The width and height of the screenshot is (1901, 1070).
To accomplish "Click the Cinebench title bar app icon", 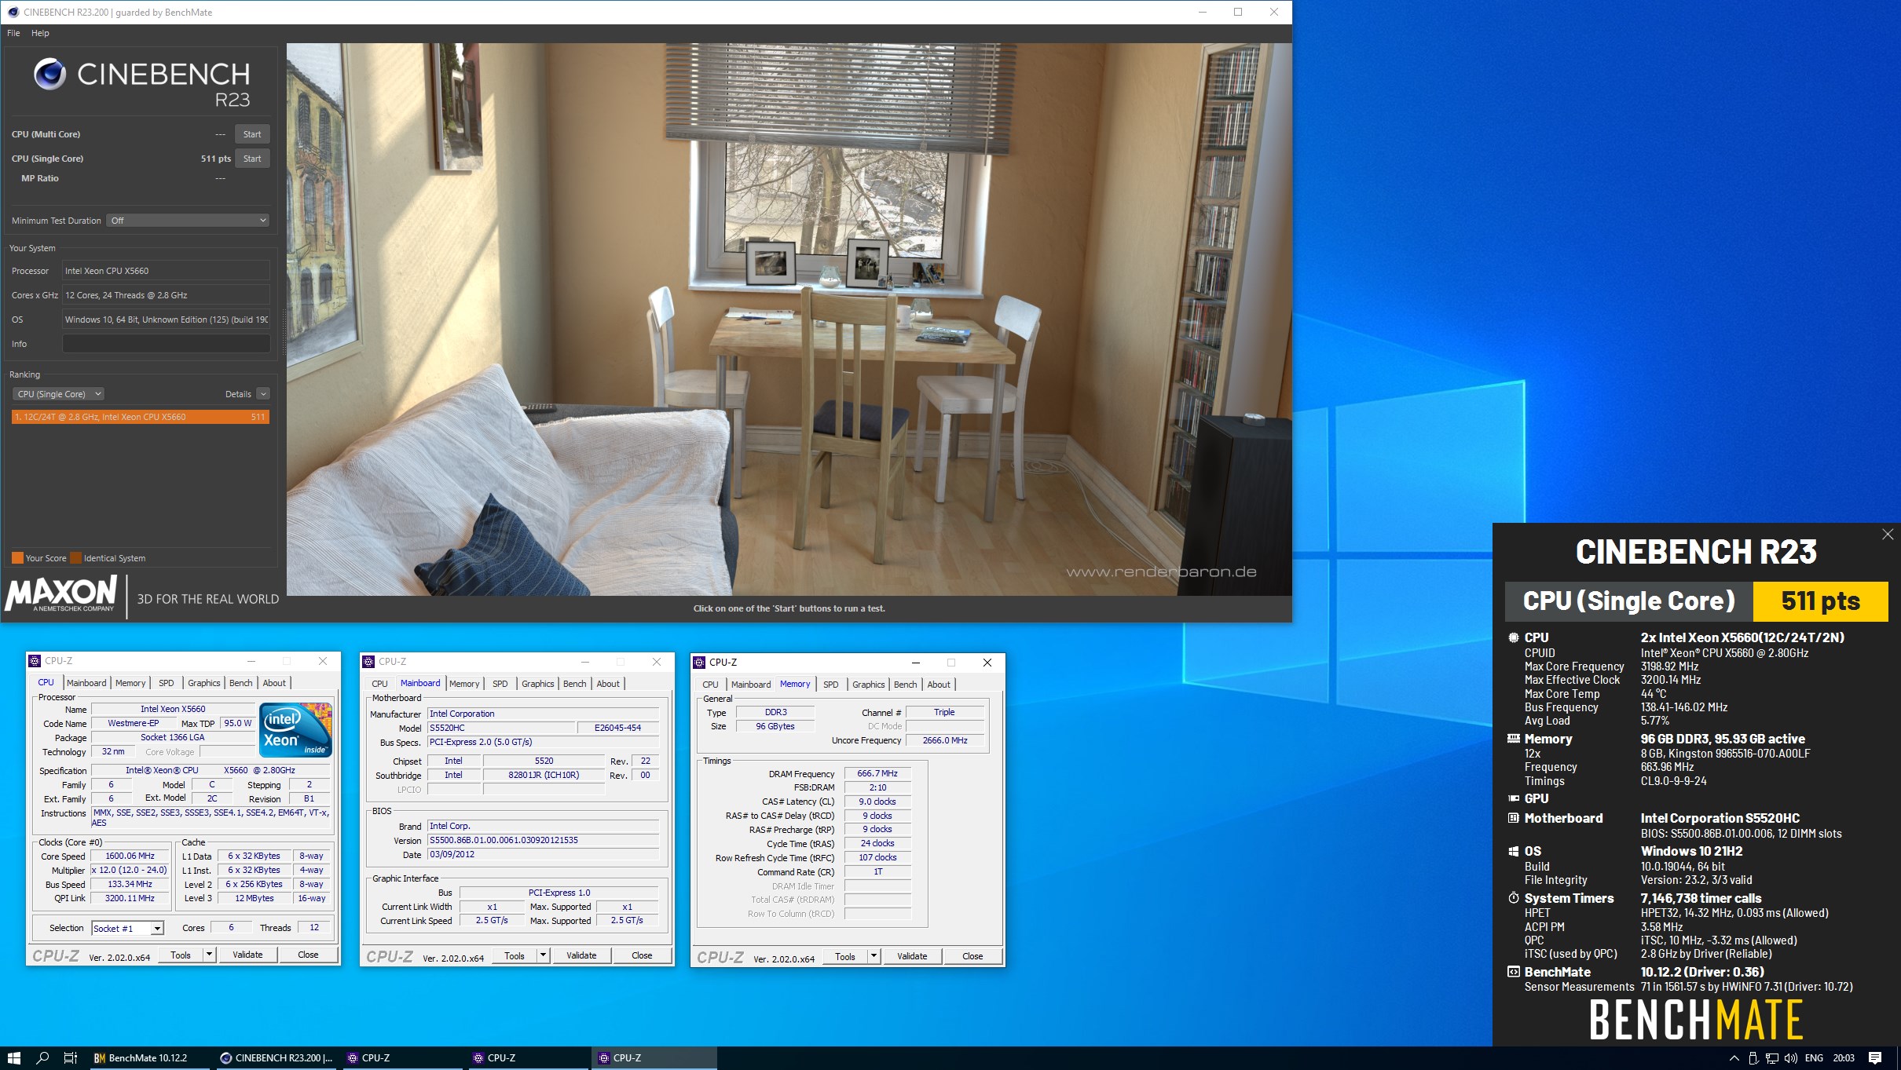I will 13,12.
